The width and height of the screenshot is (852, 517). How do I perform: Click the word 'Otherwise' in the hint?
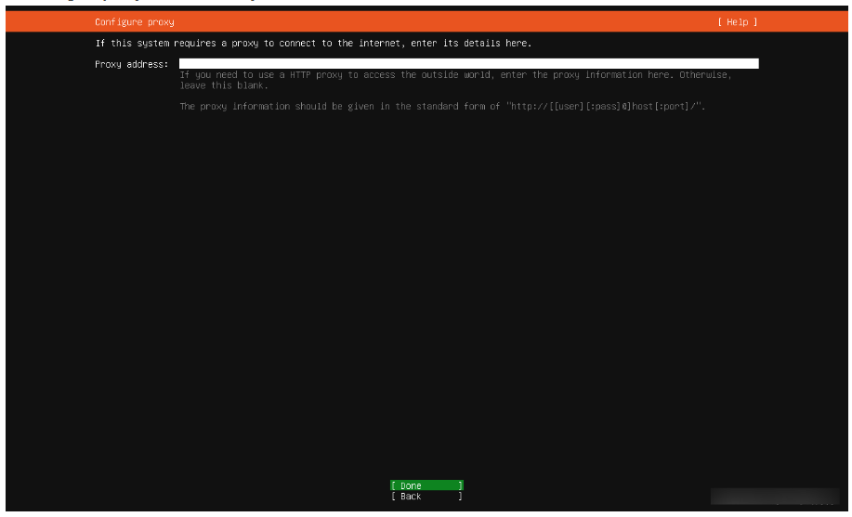pos(704,75)
